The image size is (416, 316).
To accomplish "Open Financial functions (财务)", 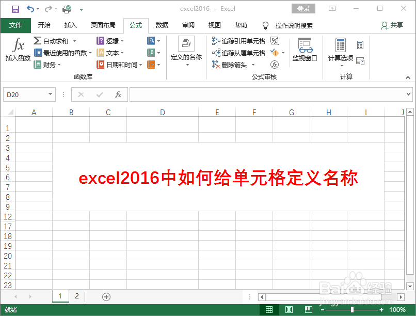I will click(47, 65).
